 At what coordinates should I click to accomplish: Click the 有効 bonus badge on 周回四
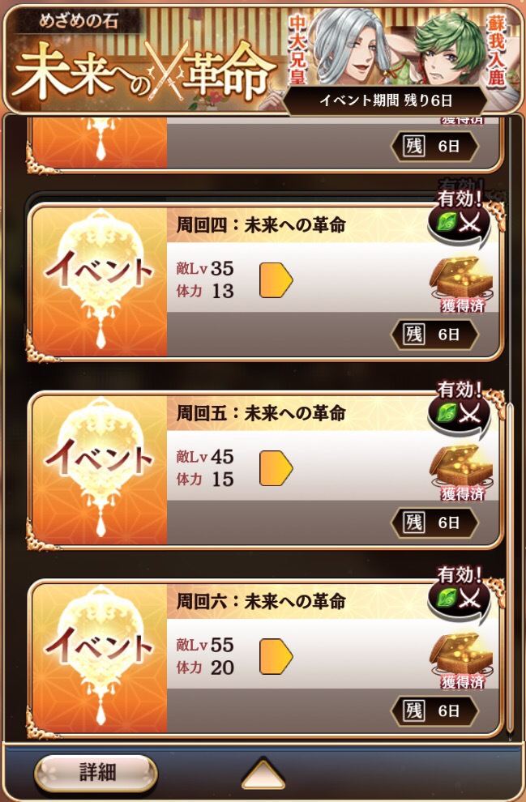(x=460, y=215)
